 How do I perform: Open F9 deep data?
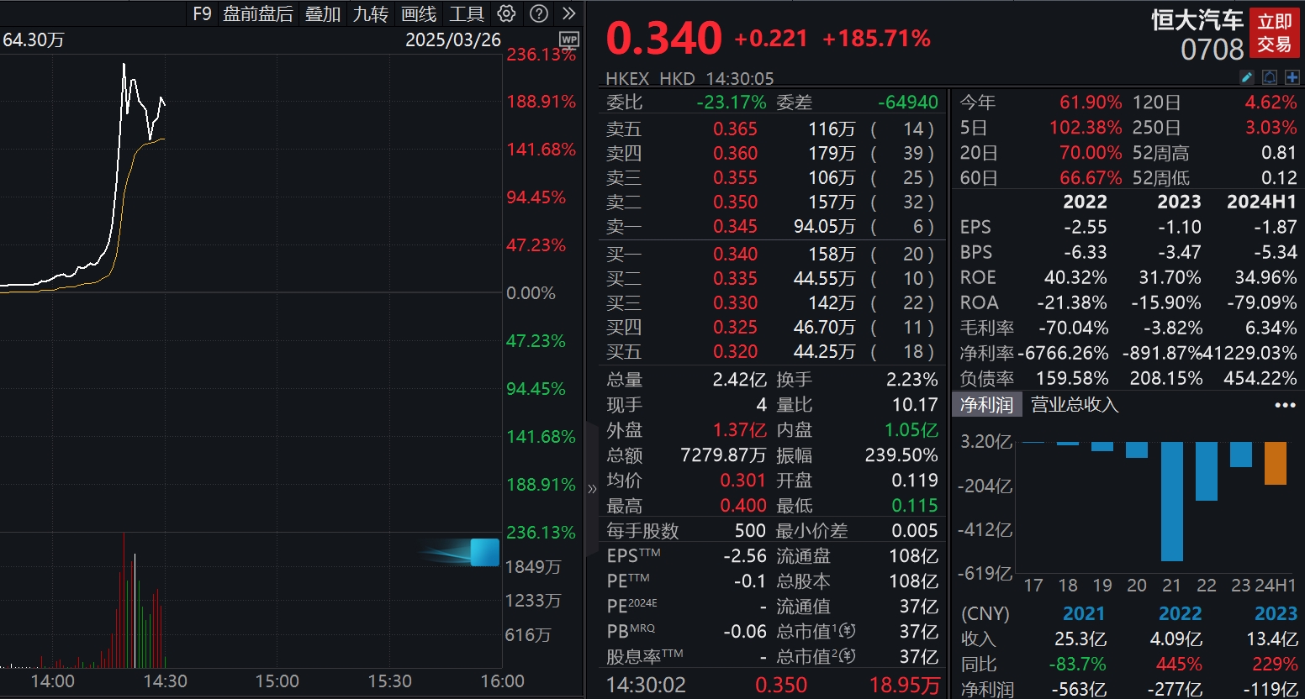click(x=202, y=13)
